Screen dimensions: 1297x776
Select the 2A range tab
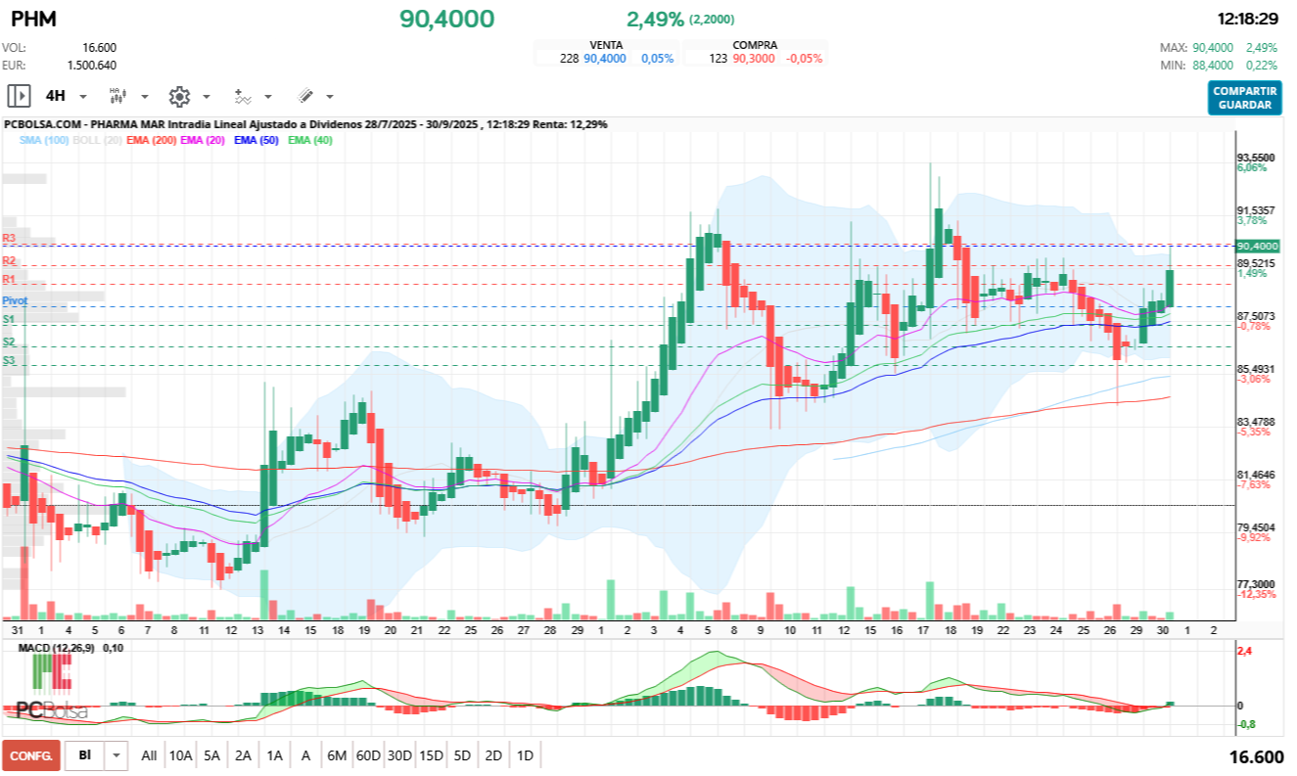(243, 755)
